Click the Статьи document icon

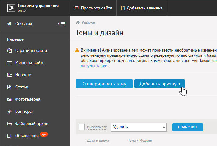9,87
